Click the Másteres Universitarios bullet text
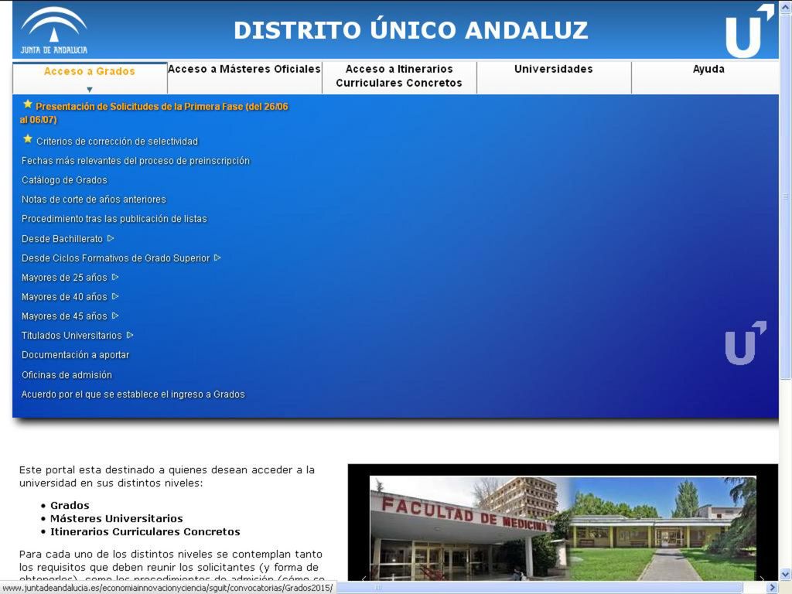Viewport: 792px width, 594px height. pos(116,518)
